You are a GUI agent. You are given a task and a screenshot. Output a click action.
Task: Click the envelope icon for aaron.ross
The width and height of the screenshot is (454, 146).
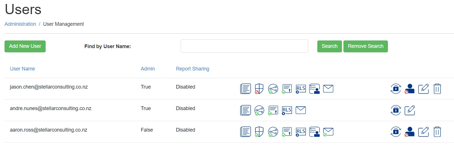(328, 132)
